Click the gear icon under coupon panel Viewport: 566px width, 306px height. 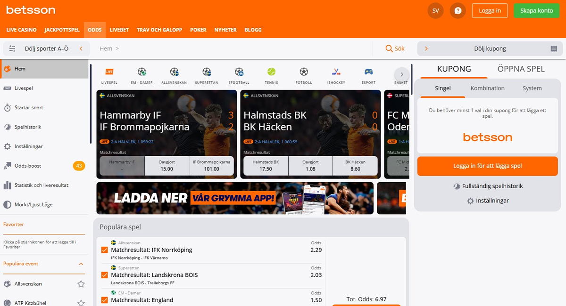tap(470, 201)
